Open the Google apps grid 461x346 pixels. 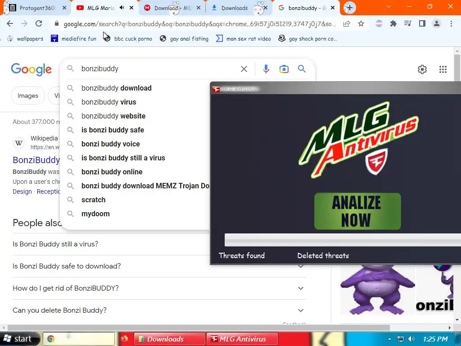click(x=443, y=69)
